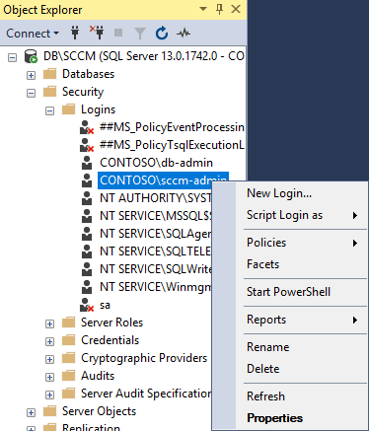Collapse the Logins folder
The height and width of the screenshot is (431, 369).
[x=49, y=110]
